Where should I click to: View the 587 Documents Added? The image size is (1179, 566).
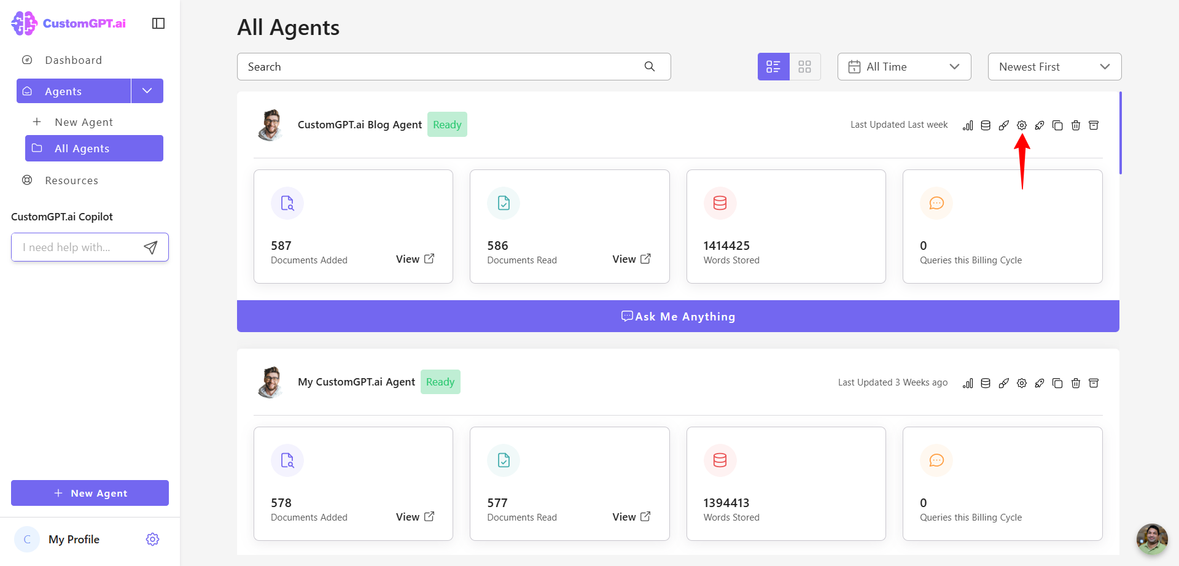click(415, 259)
